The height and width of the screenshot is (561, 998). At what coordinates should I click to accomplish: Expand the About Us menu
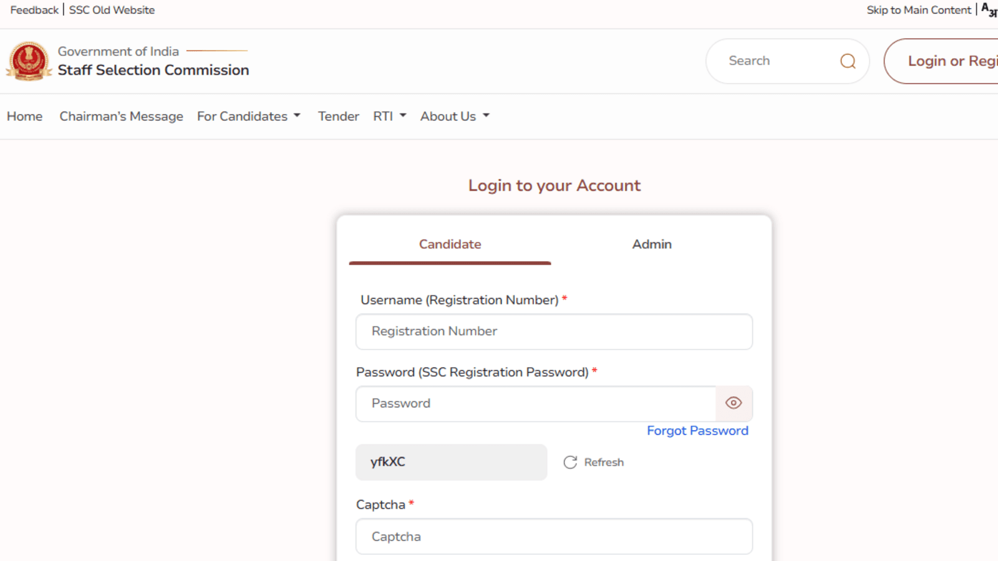[455, 117]
